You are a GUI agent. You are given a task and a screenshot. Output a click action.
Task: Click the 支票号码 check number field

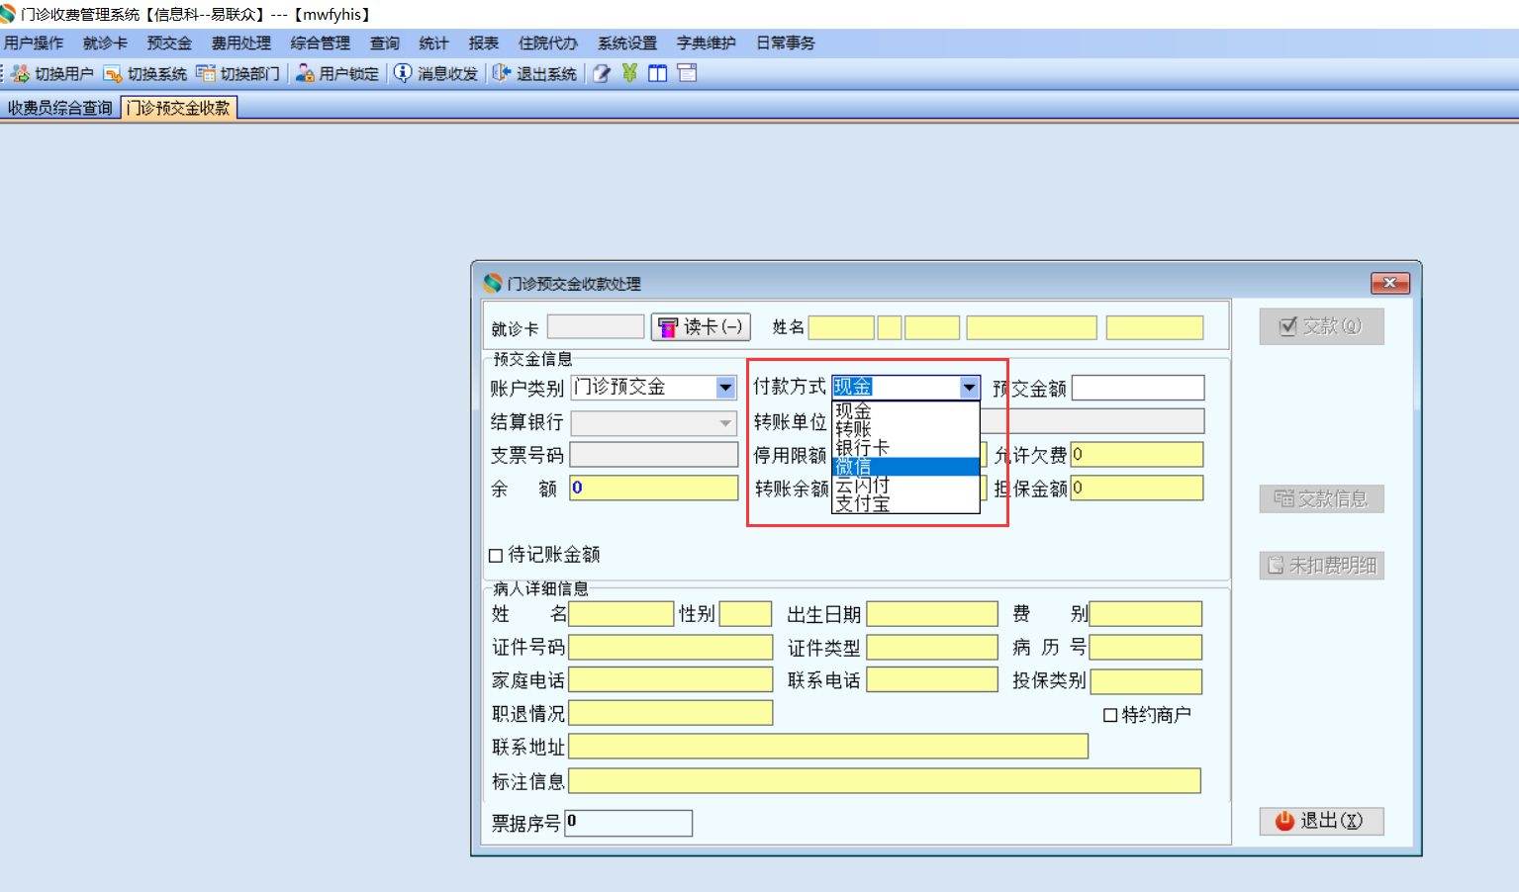click(654, 455)
